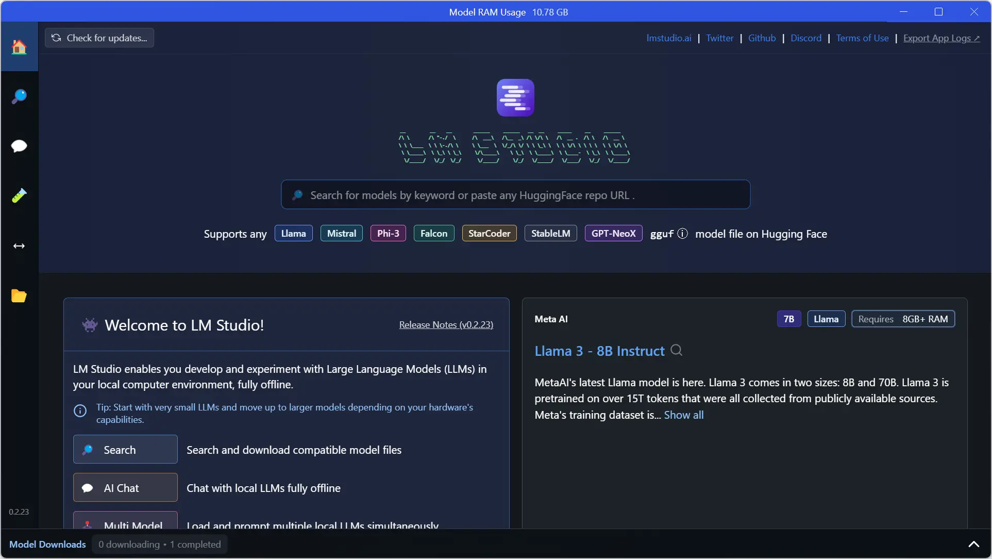
Task: Open the Github link
Action: click(762, 38)
